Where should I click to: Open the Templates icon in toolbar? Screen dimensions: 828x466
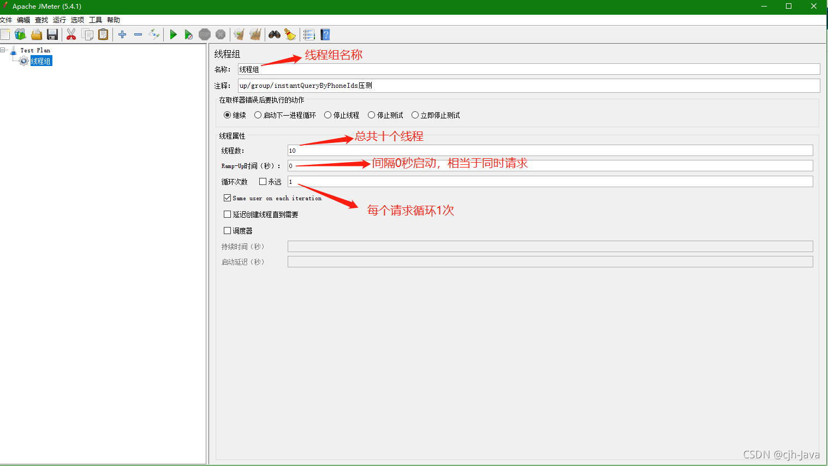point(20,35)
